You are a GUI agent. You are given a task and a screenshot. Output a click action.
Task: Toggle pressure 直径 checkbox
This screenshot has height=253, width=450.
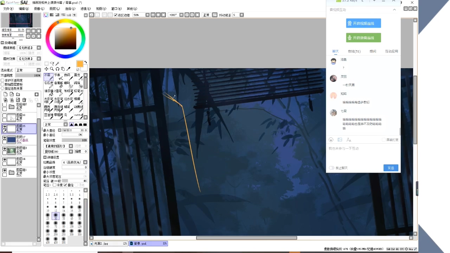(x=65, y=185)
